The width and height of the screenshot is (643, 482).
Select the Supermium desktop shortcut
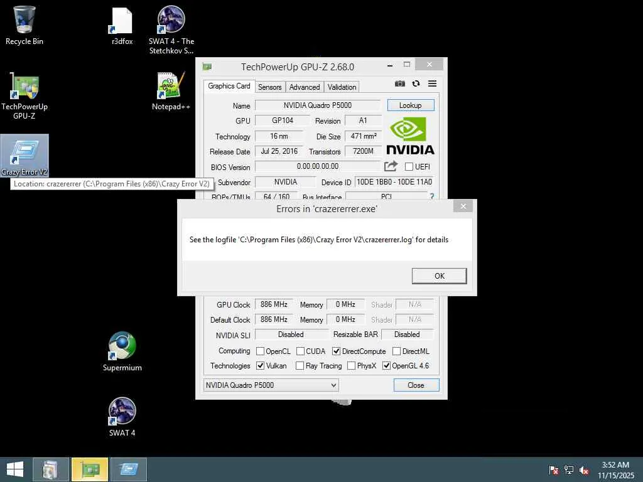(122, 351)
